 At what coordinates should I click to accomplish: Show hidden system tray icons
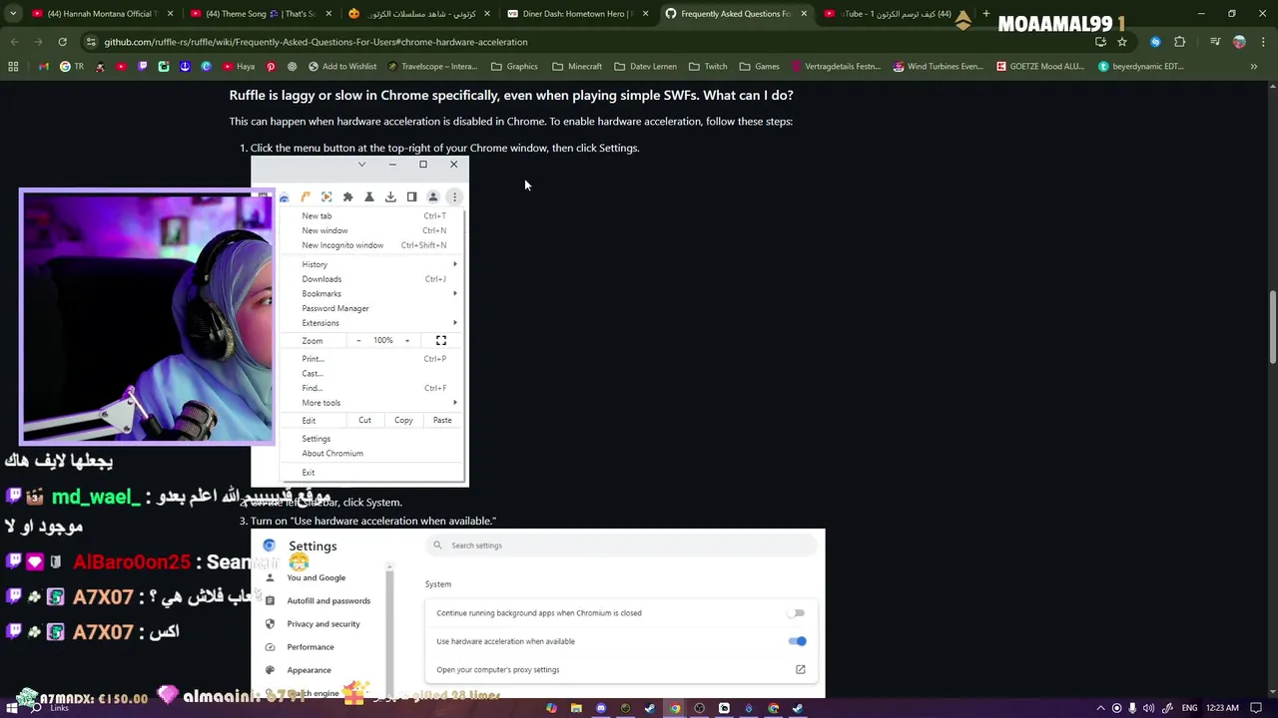pyautogui.click(x=1101, y=708)
